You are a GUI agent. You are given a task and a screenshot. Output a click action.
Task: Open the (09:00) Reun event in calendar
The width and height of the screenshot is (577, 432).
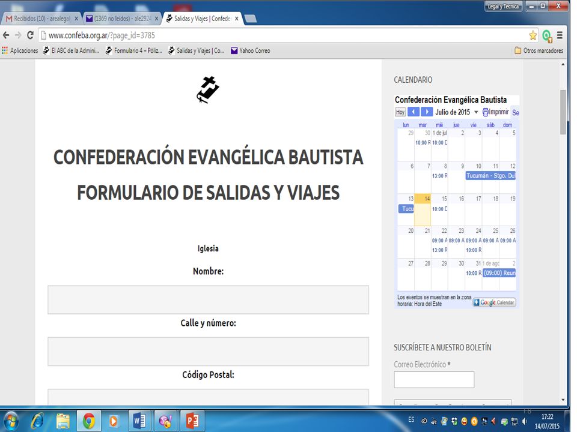click(x=499, y=273)
